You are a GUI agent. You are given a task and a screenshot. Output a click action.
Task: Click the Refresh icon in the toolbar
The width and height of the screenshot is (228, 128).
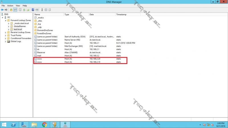[x=24, y=10]
